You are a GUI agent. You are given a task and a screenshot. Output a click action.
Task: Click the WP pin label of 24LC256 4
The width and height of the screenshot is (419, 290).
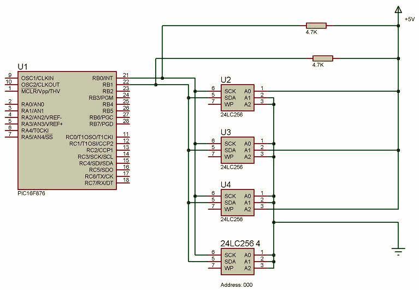(x=229, y=268)
